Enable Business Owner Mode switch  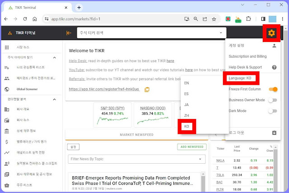click(x=273, y=100)
